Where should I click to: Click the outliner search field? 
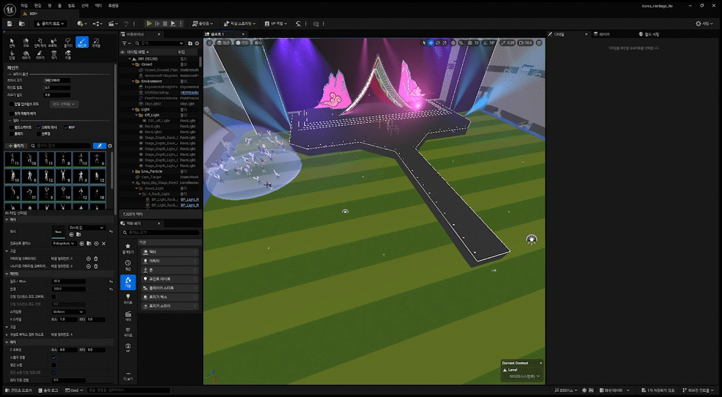click(160, 43)
